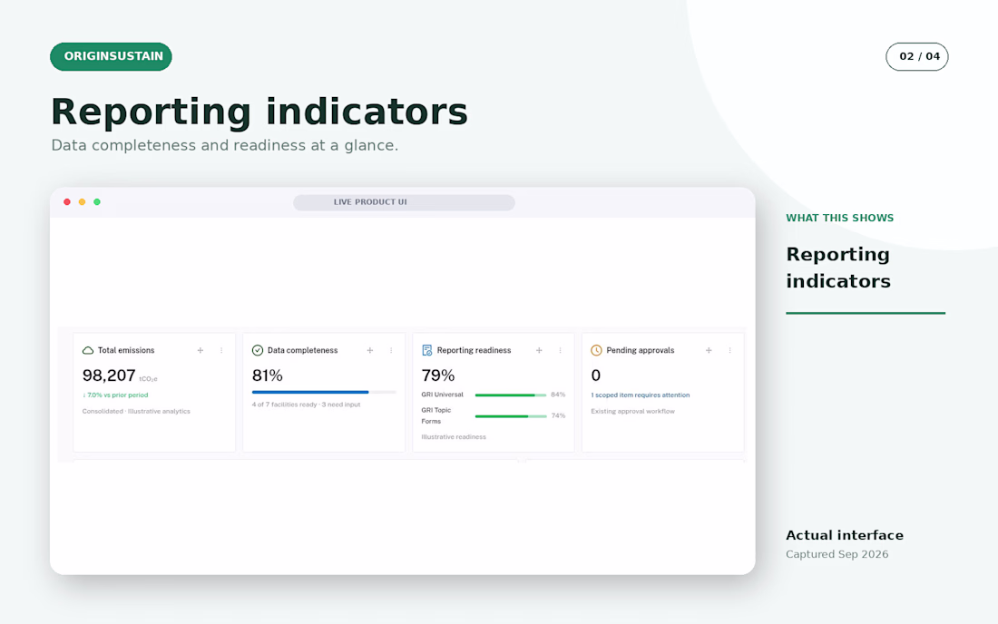Click the 74% readiness value
998x624 pixels.
558,416
